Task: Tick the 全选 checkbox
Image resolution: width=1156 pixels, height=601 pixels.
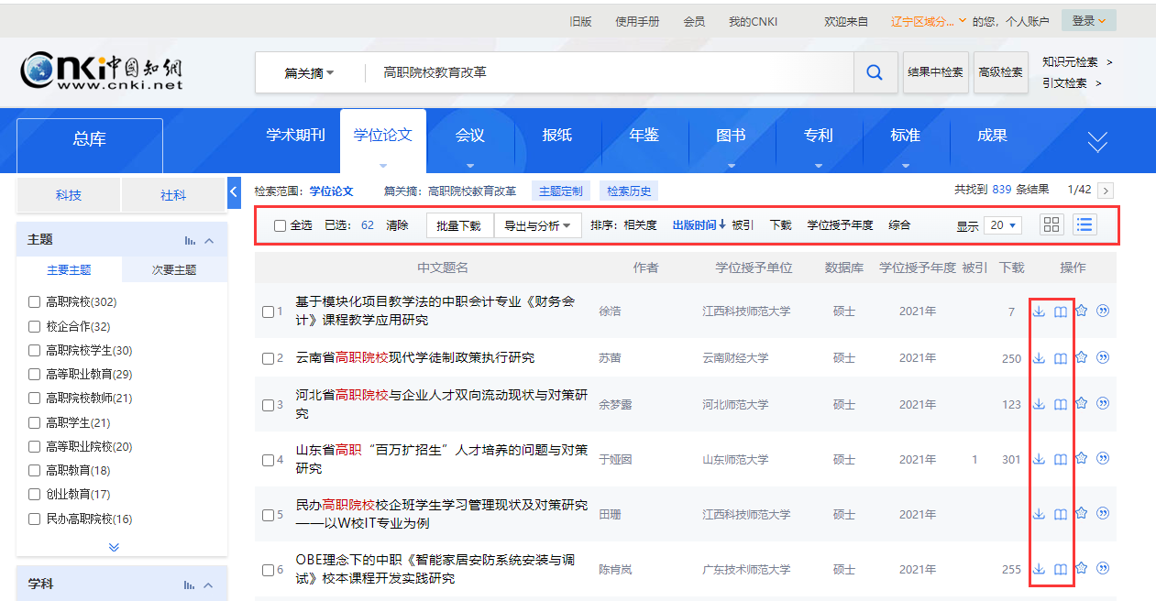Action: 280,226
